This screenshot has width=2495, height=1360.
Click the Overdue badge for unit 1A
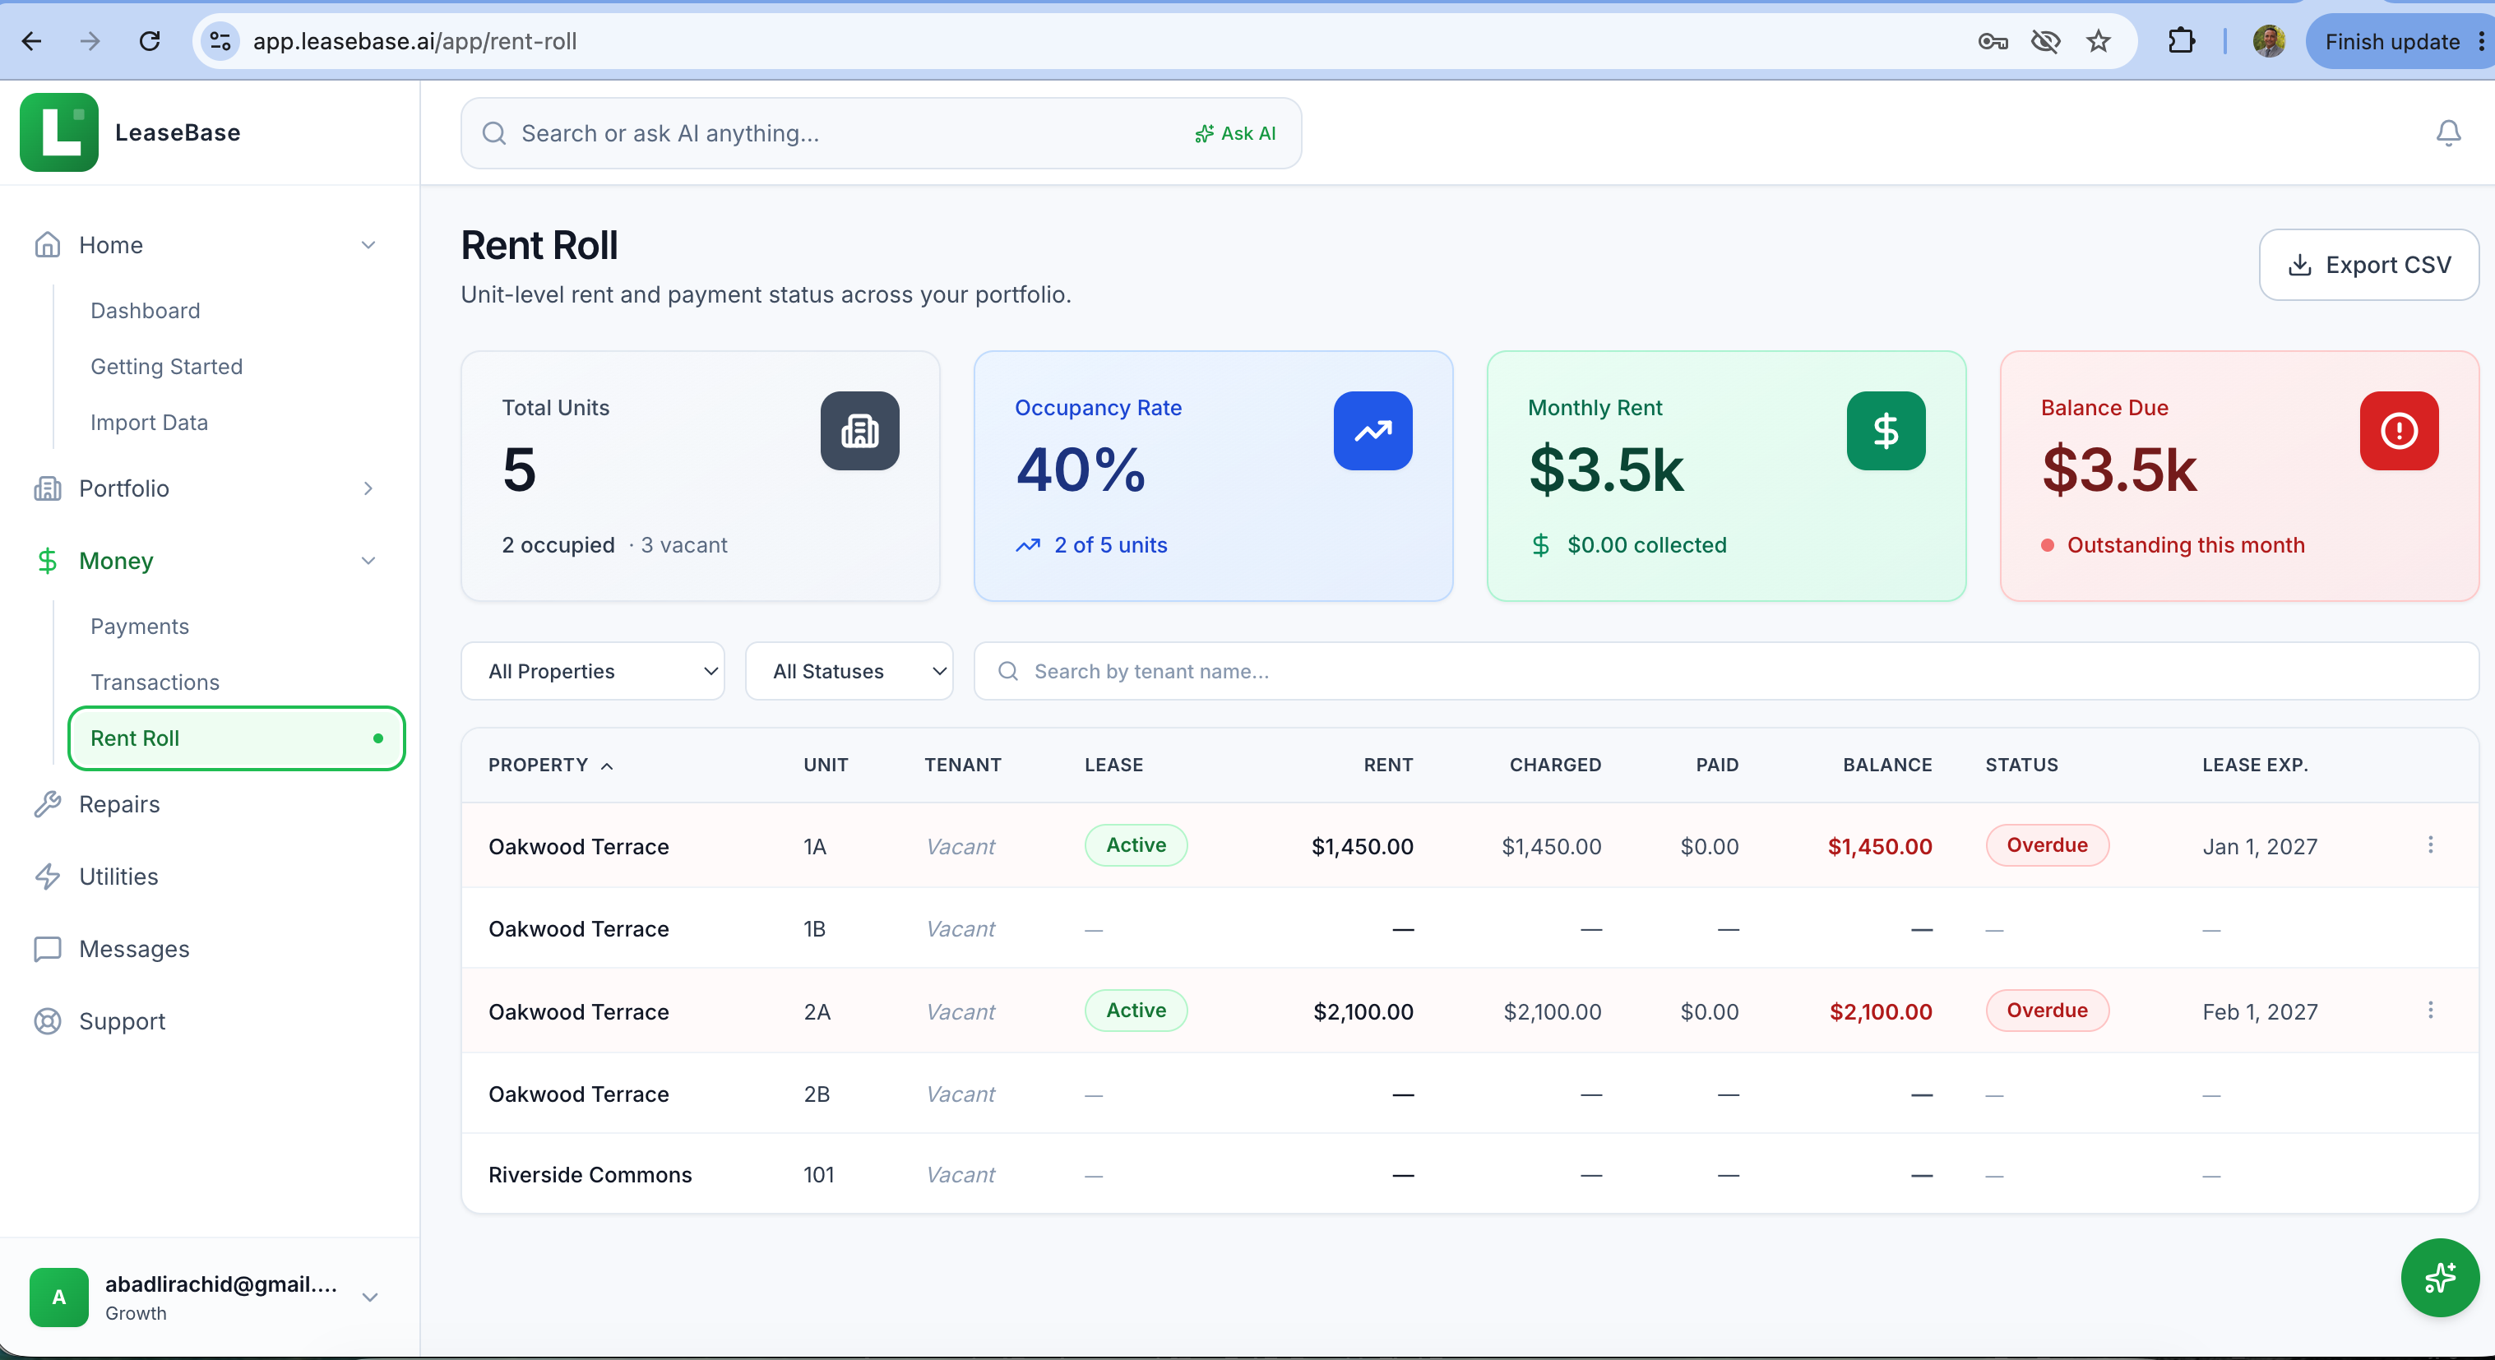click(x=2047, y=844)
